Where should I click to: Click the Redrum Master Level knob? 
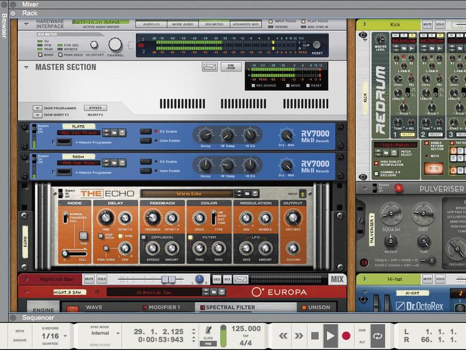[381, 39]
